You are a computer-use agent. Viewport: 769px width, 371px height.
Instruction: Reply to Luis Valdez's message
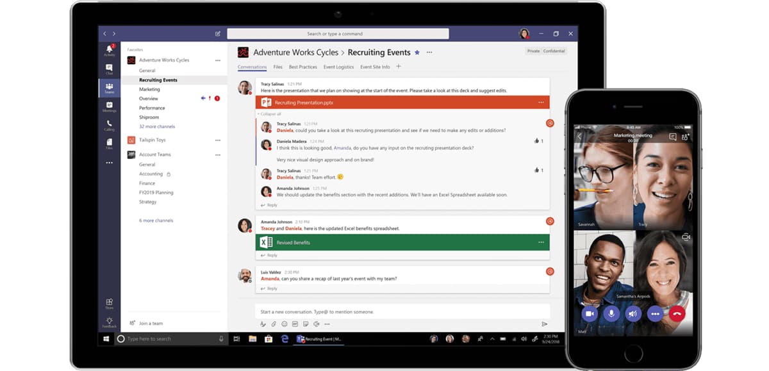pos(269,288)
